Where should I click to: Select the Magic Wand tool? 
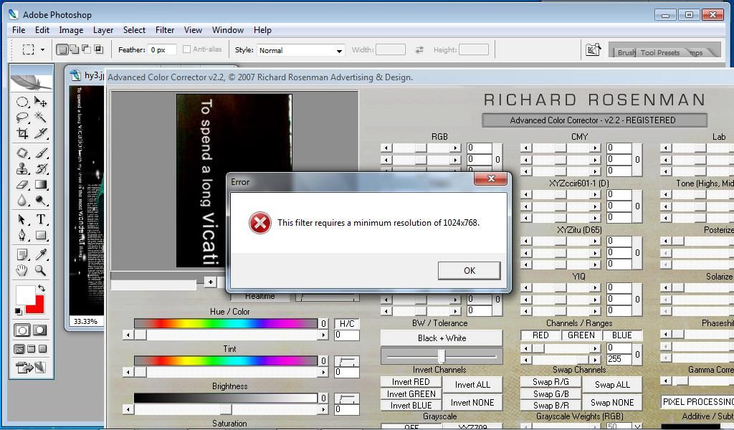point(41,118)
